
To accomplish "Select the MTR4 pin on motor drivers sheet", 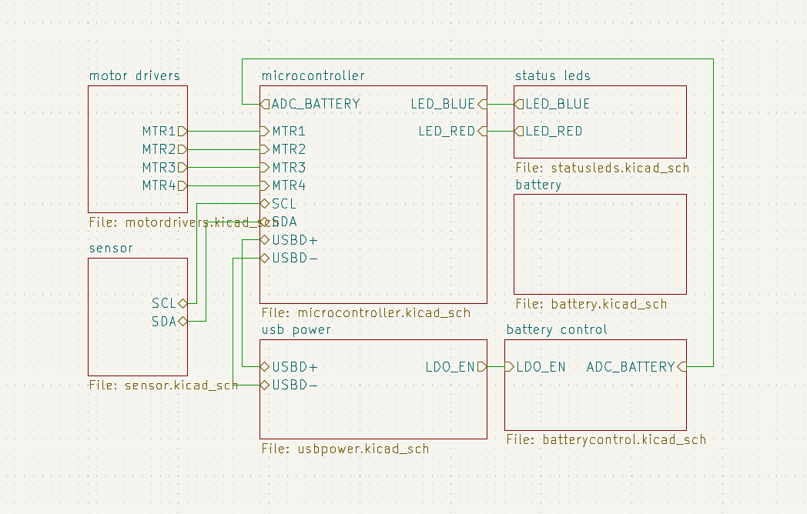I will coord(165,185).
